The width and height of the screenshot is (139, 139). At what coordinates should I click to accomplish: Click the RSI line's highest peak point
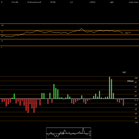pos(81,28)
